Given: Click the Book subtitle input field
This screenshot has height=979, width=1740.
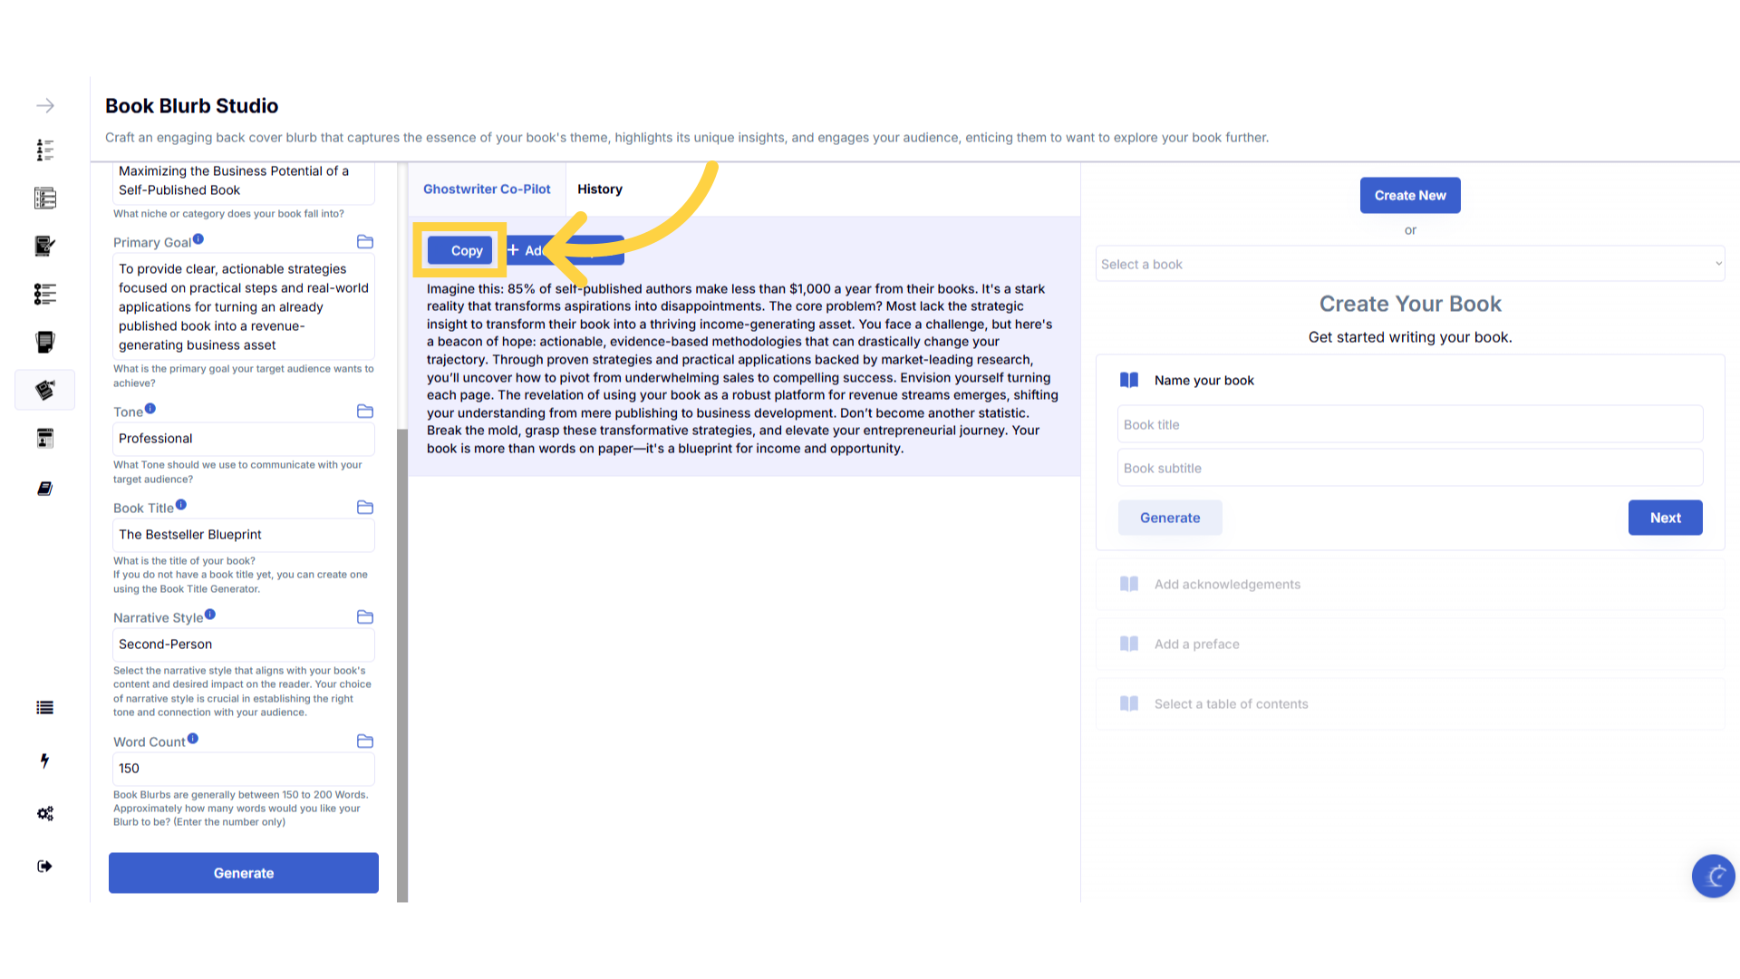Looking at the screenshot, I should (1409, 469).
